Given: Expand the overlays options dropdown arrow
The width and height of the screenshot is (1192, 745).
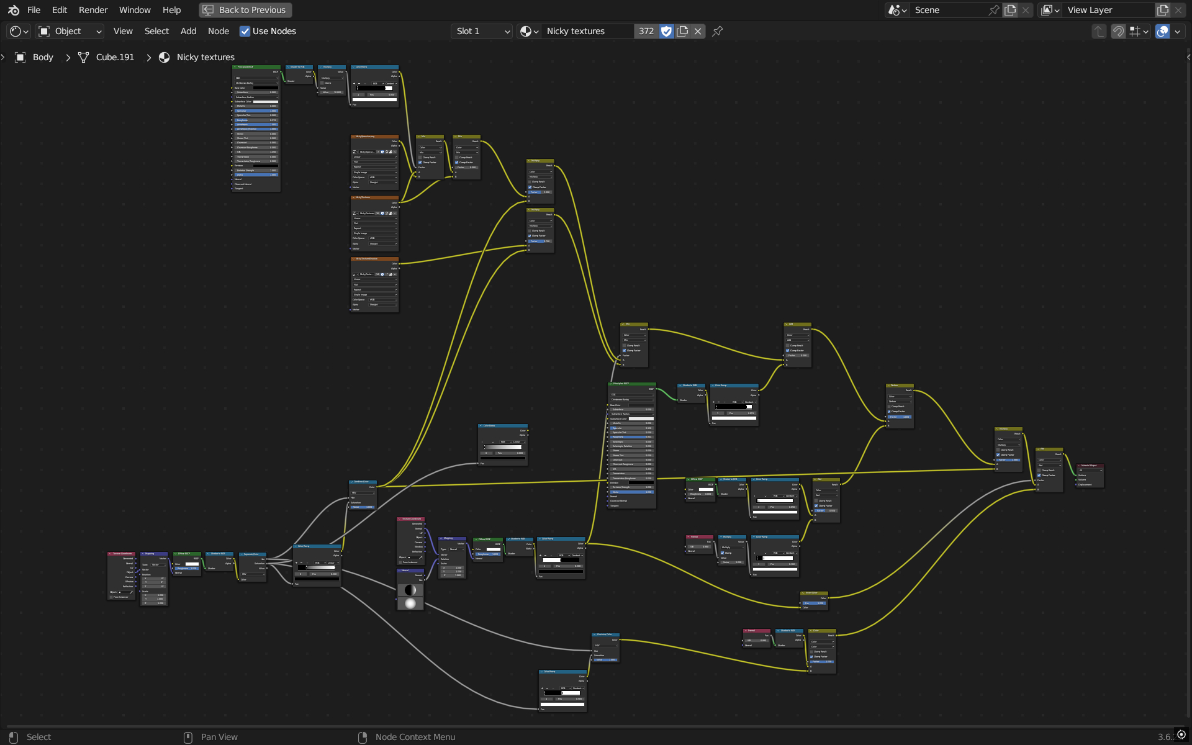Looking at the screenshot, I should tap(1178, 31).
